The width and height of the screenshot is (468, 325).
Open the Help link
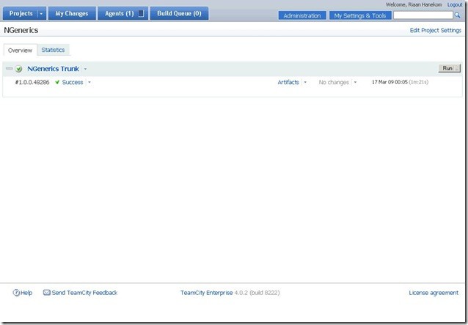26,293
